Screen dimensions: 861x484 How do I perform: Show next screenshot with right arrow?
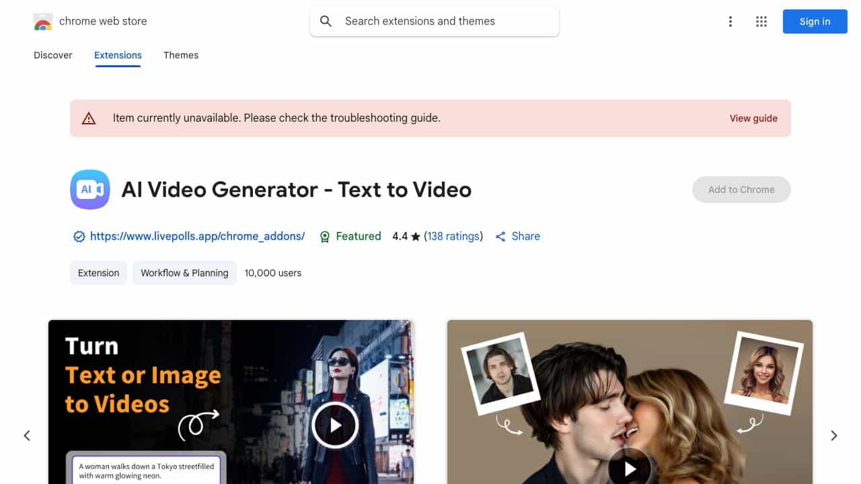(x=834, y=436)
